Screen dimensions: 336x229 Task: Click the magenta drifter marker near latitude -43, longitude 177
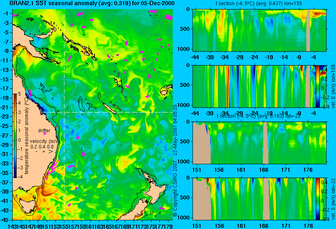(x=162, y=208)
